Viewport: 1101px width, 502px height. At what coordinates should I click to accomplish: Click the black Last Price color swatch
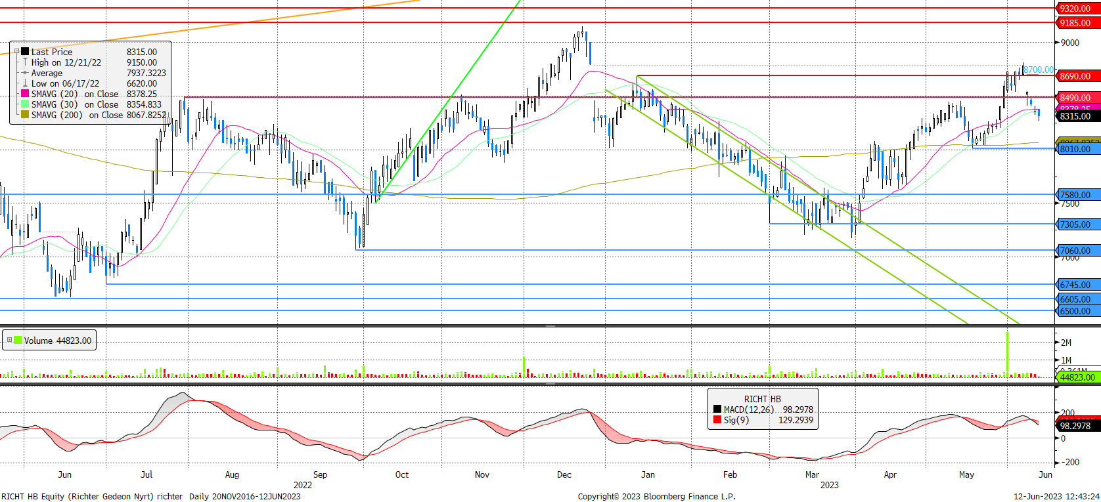tap(25, 51)
